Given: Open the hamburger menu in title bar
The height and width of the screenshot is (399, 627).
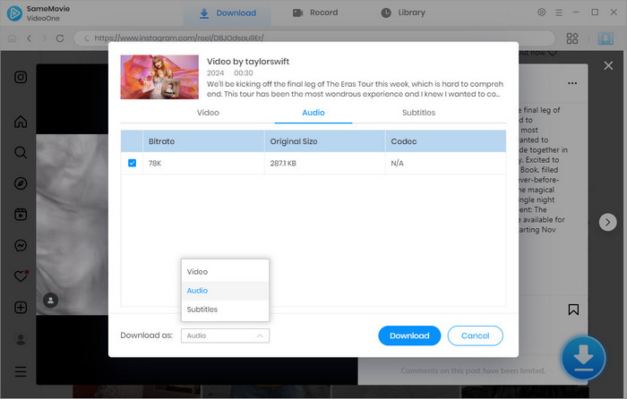Looking at the screenshot, I should pyautogui.click(x=559, y=13).
